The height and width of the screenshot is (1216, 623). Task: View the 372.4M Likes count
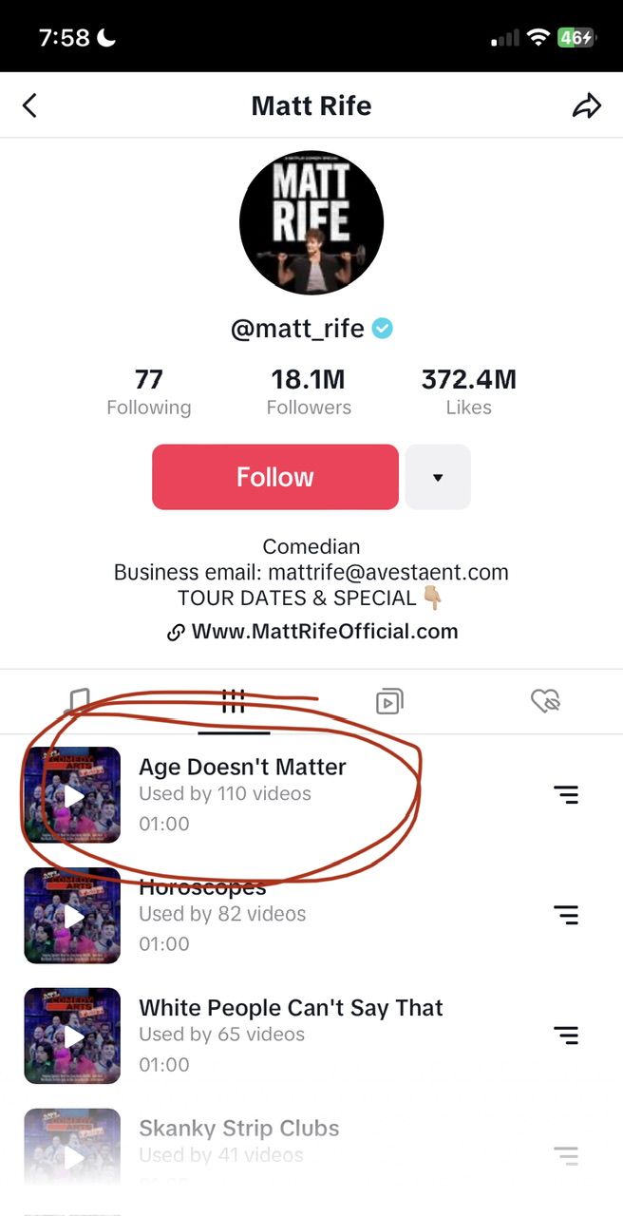tap(469, 392)
